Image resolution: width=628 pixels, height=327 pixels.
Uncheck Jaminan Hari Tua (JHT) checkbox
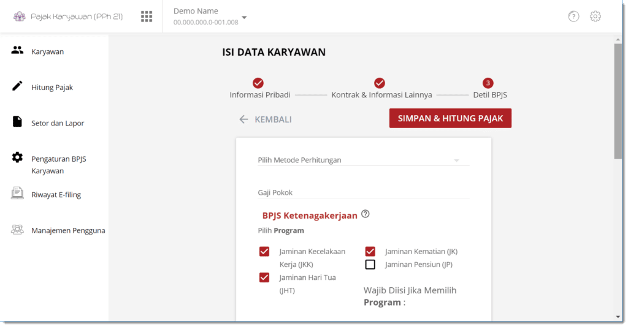[x=264, y=277]
